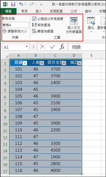Image resolution: width=106 pixels, height=177 pixels.
Task: Click the formula bar cancel X
Action: click(43, 47)
